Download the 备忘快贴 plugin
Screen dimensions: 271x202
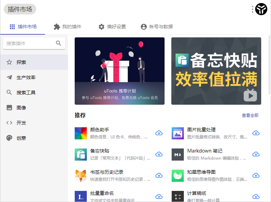(x=159, y=154)
